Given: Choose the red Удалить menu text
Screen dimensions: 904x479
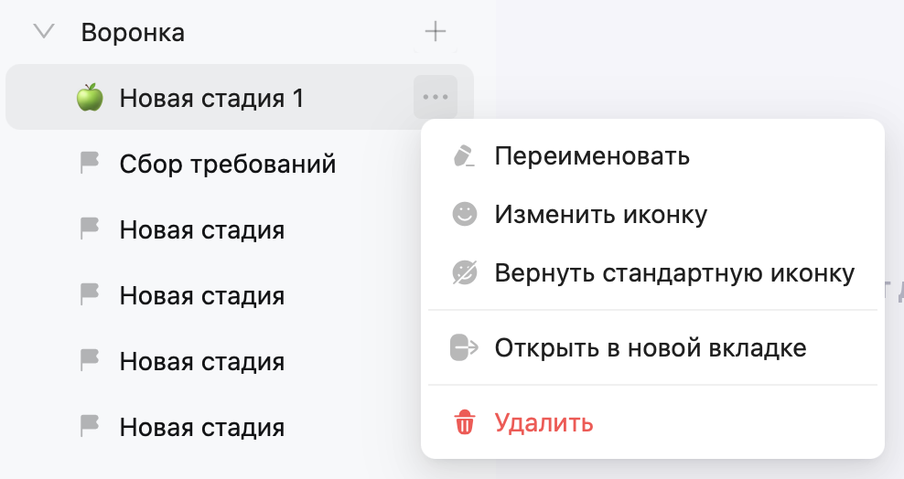Looking at the screenshot, I should click(x=544, y=423).
